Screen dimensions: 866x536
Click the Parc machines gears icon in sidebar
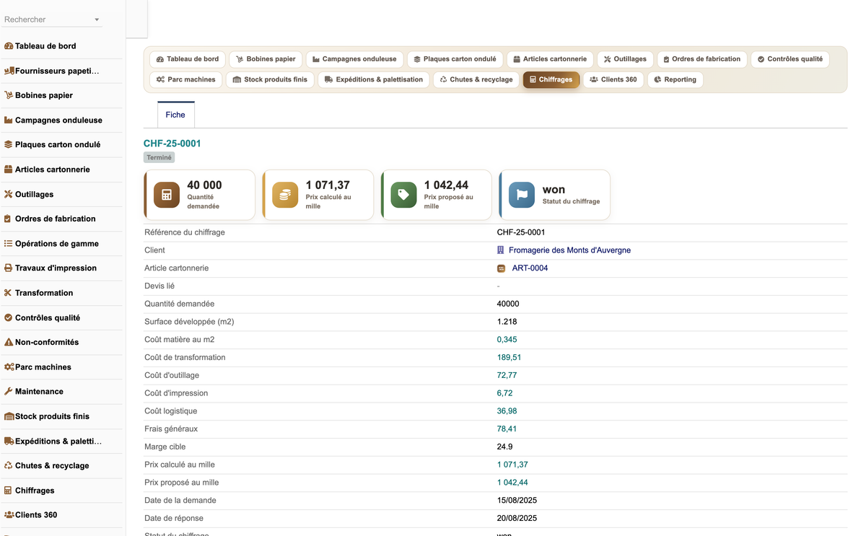tap(9, 367)
